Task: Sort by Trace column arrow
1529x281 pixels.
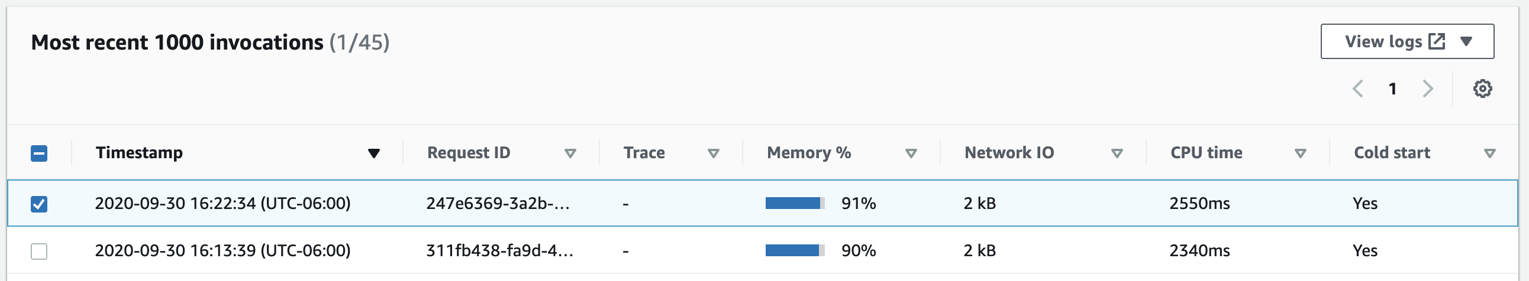Action: pyautogui.click(x=714, y=153)
